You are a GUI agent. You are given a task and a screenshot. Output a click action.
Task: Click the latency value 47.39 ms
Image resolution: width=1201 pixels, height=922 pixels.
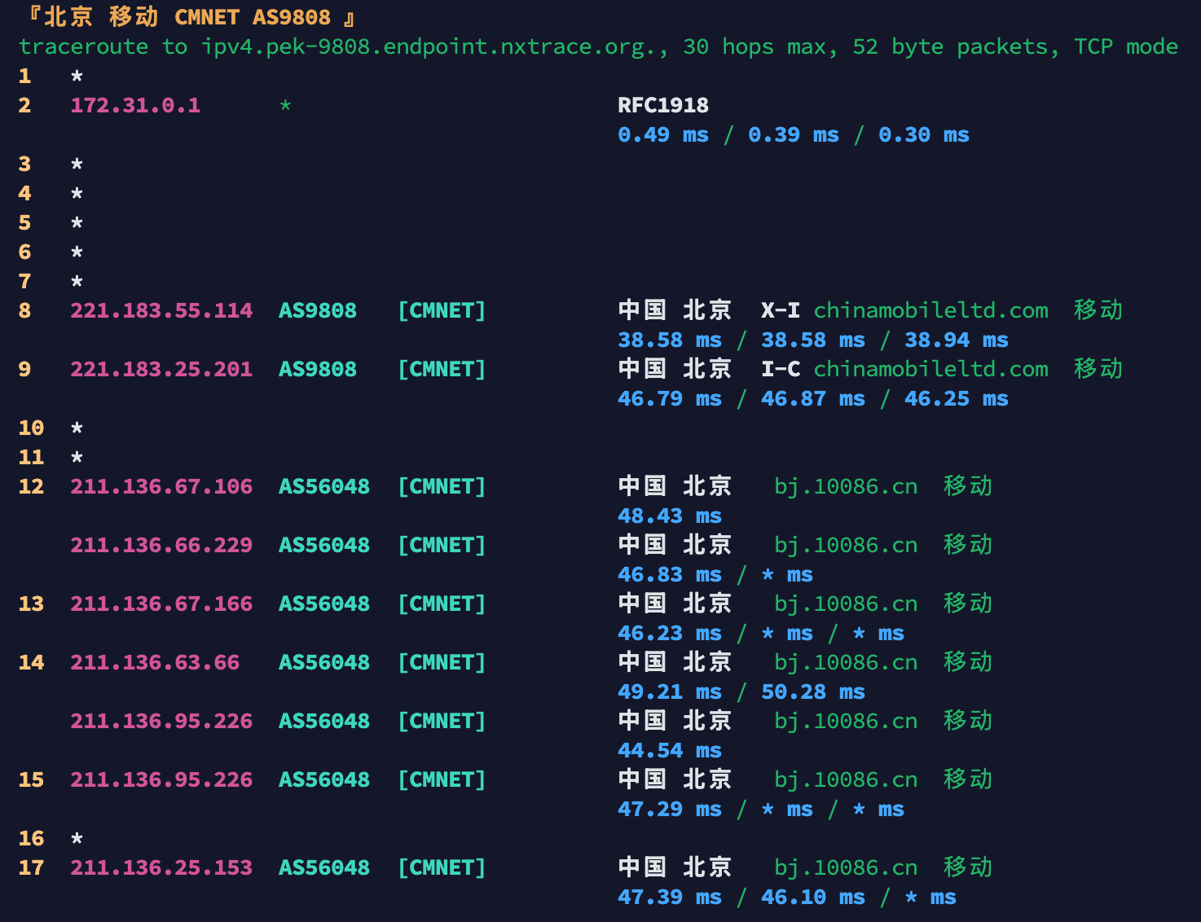pos(670,898)
